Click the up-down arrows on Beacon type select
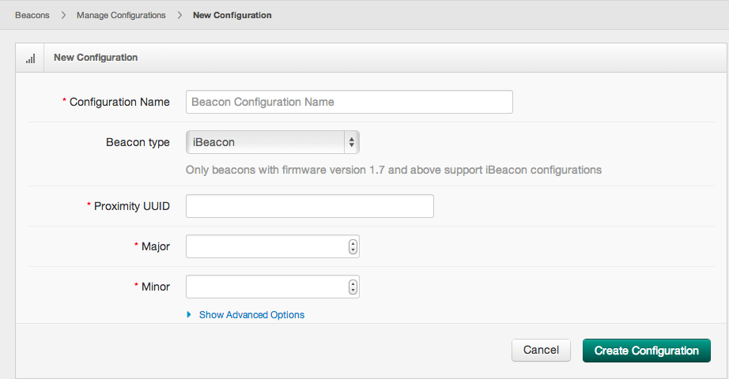729x379 pixels. 352,142
